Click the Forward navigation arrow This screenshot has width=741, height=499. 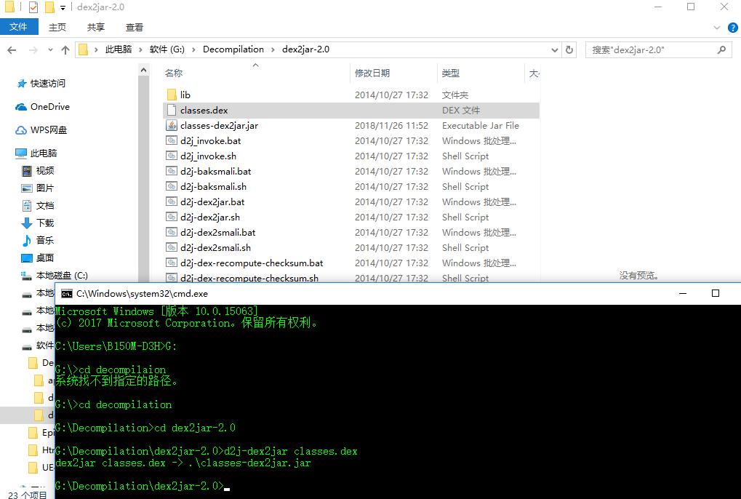[33, 49]
